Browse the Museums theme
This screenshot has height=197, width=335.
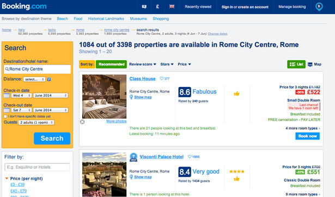[138, 18]
